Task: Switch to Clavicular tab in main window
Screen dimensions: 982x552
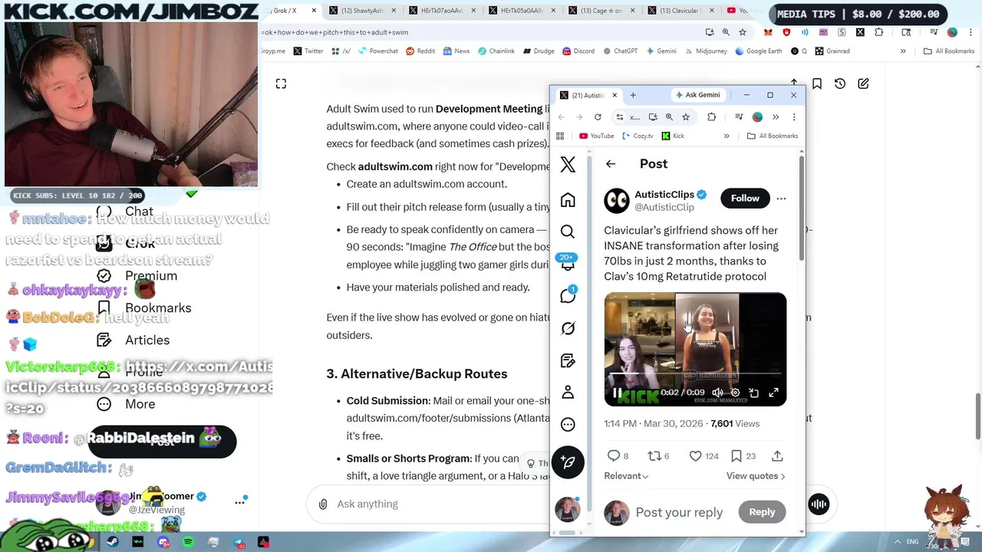Action: click(x=681, y=11)
